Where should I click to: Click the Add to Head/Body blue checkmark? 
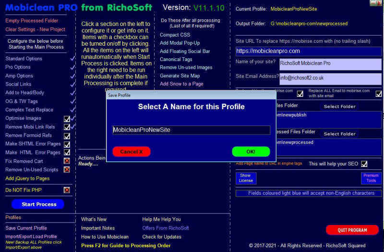72,93
